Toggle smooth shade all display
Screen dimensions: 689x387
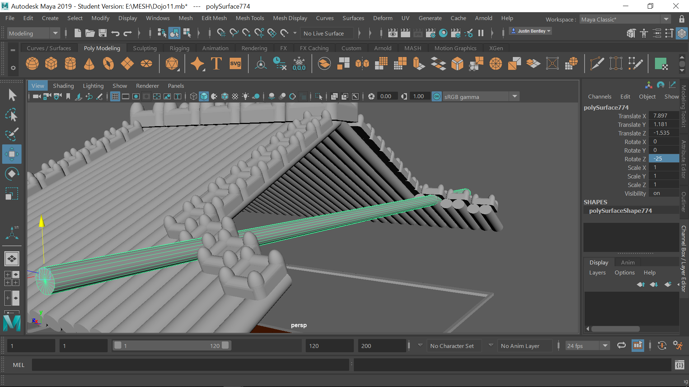(204, 96)
